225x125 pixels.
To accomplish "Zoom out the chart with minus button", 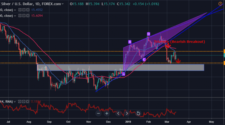I will click(x=98, y=113).
